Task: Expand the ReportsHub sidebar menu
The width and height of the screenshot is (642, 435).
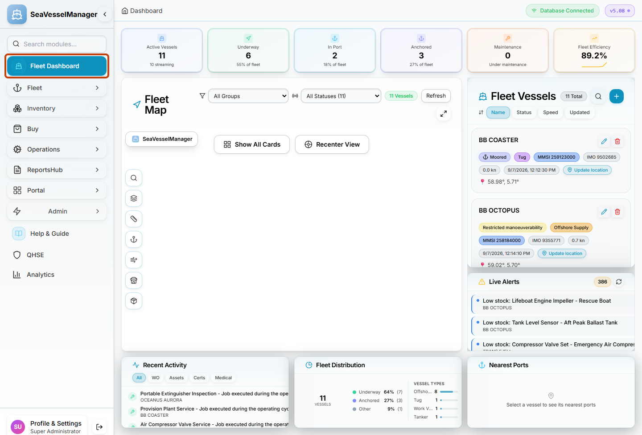Action: [57, 170]
